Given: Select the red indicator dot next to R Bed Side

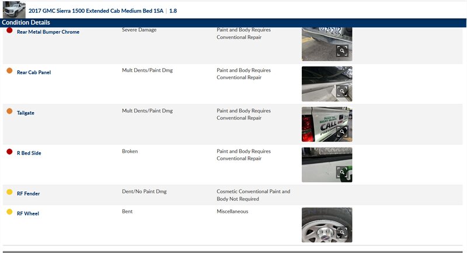Looking at the screenshot, I should point(9,152).
